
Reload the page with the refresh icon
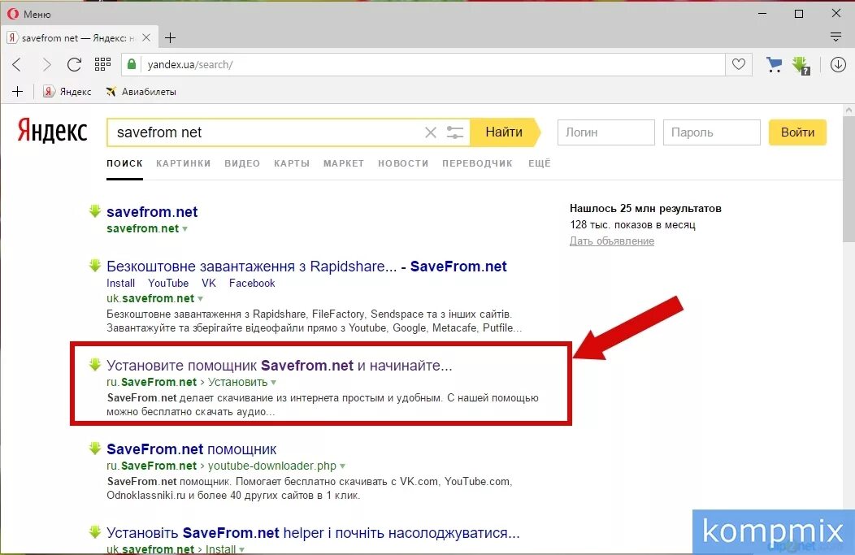click(x=74, y=64)
